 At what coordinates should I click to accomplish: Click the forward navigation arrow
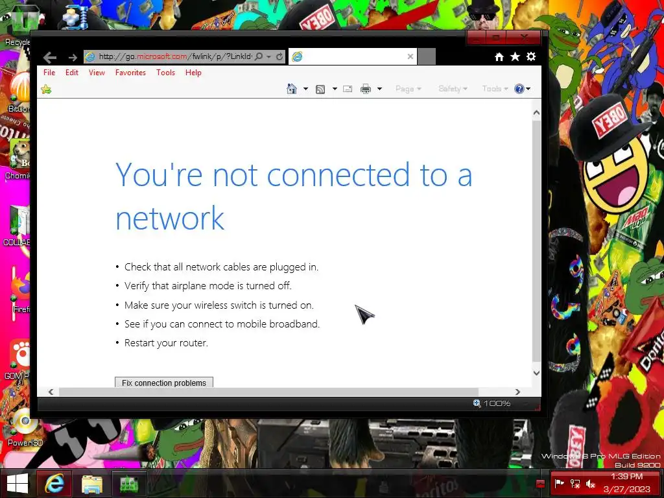click(x=73, y=57)
